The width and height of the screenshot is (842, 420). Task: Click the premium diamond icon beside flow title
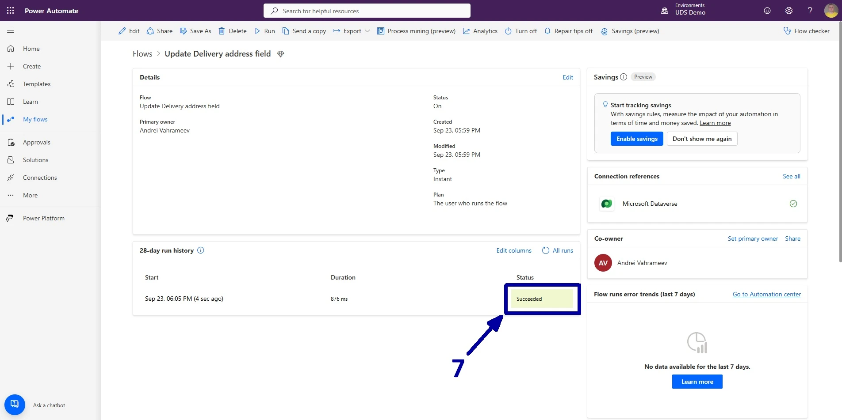[x=280, y=54]
